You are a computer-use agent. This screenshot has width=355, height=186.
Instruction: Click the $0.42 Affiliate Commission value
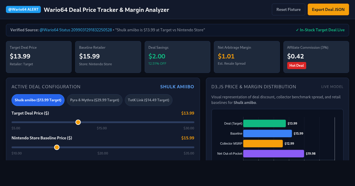pos(296,56)
